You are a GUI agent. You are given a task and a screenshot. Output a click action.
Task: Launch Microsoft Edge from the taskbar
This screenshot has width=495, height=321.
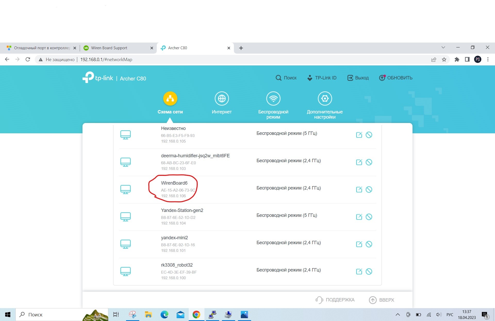point(164,315)
